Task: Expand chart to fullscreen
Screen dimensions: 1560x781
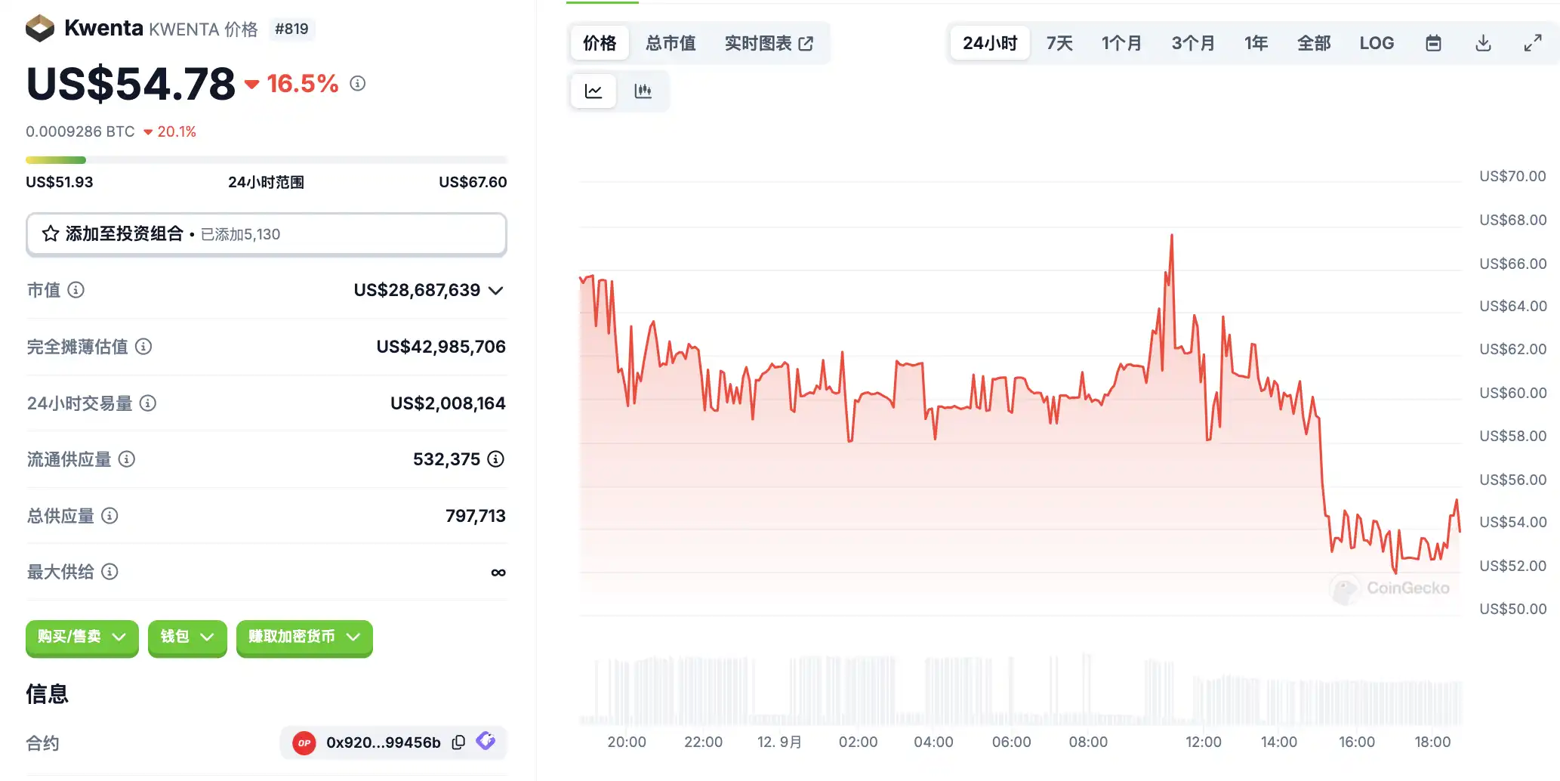Action: 1532,43
